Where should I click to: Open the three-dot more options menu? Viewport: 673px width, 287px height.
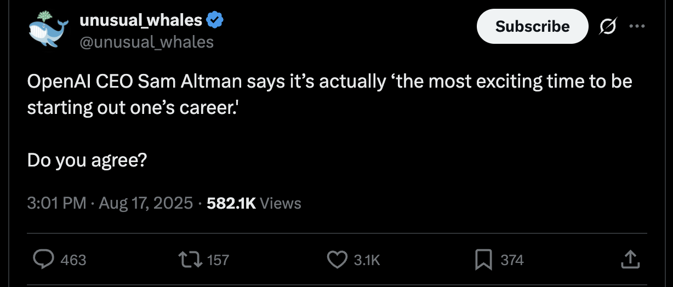coord(636,26)
